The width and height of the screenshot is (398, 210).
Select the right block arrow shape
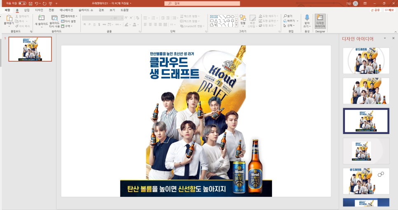point(228,21)
